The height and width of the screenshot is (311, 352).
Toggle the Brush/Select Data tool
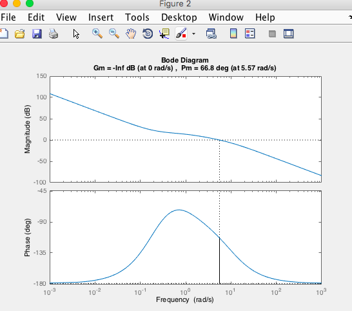(181, 34)
